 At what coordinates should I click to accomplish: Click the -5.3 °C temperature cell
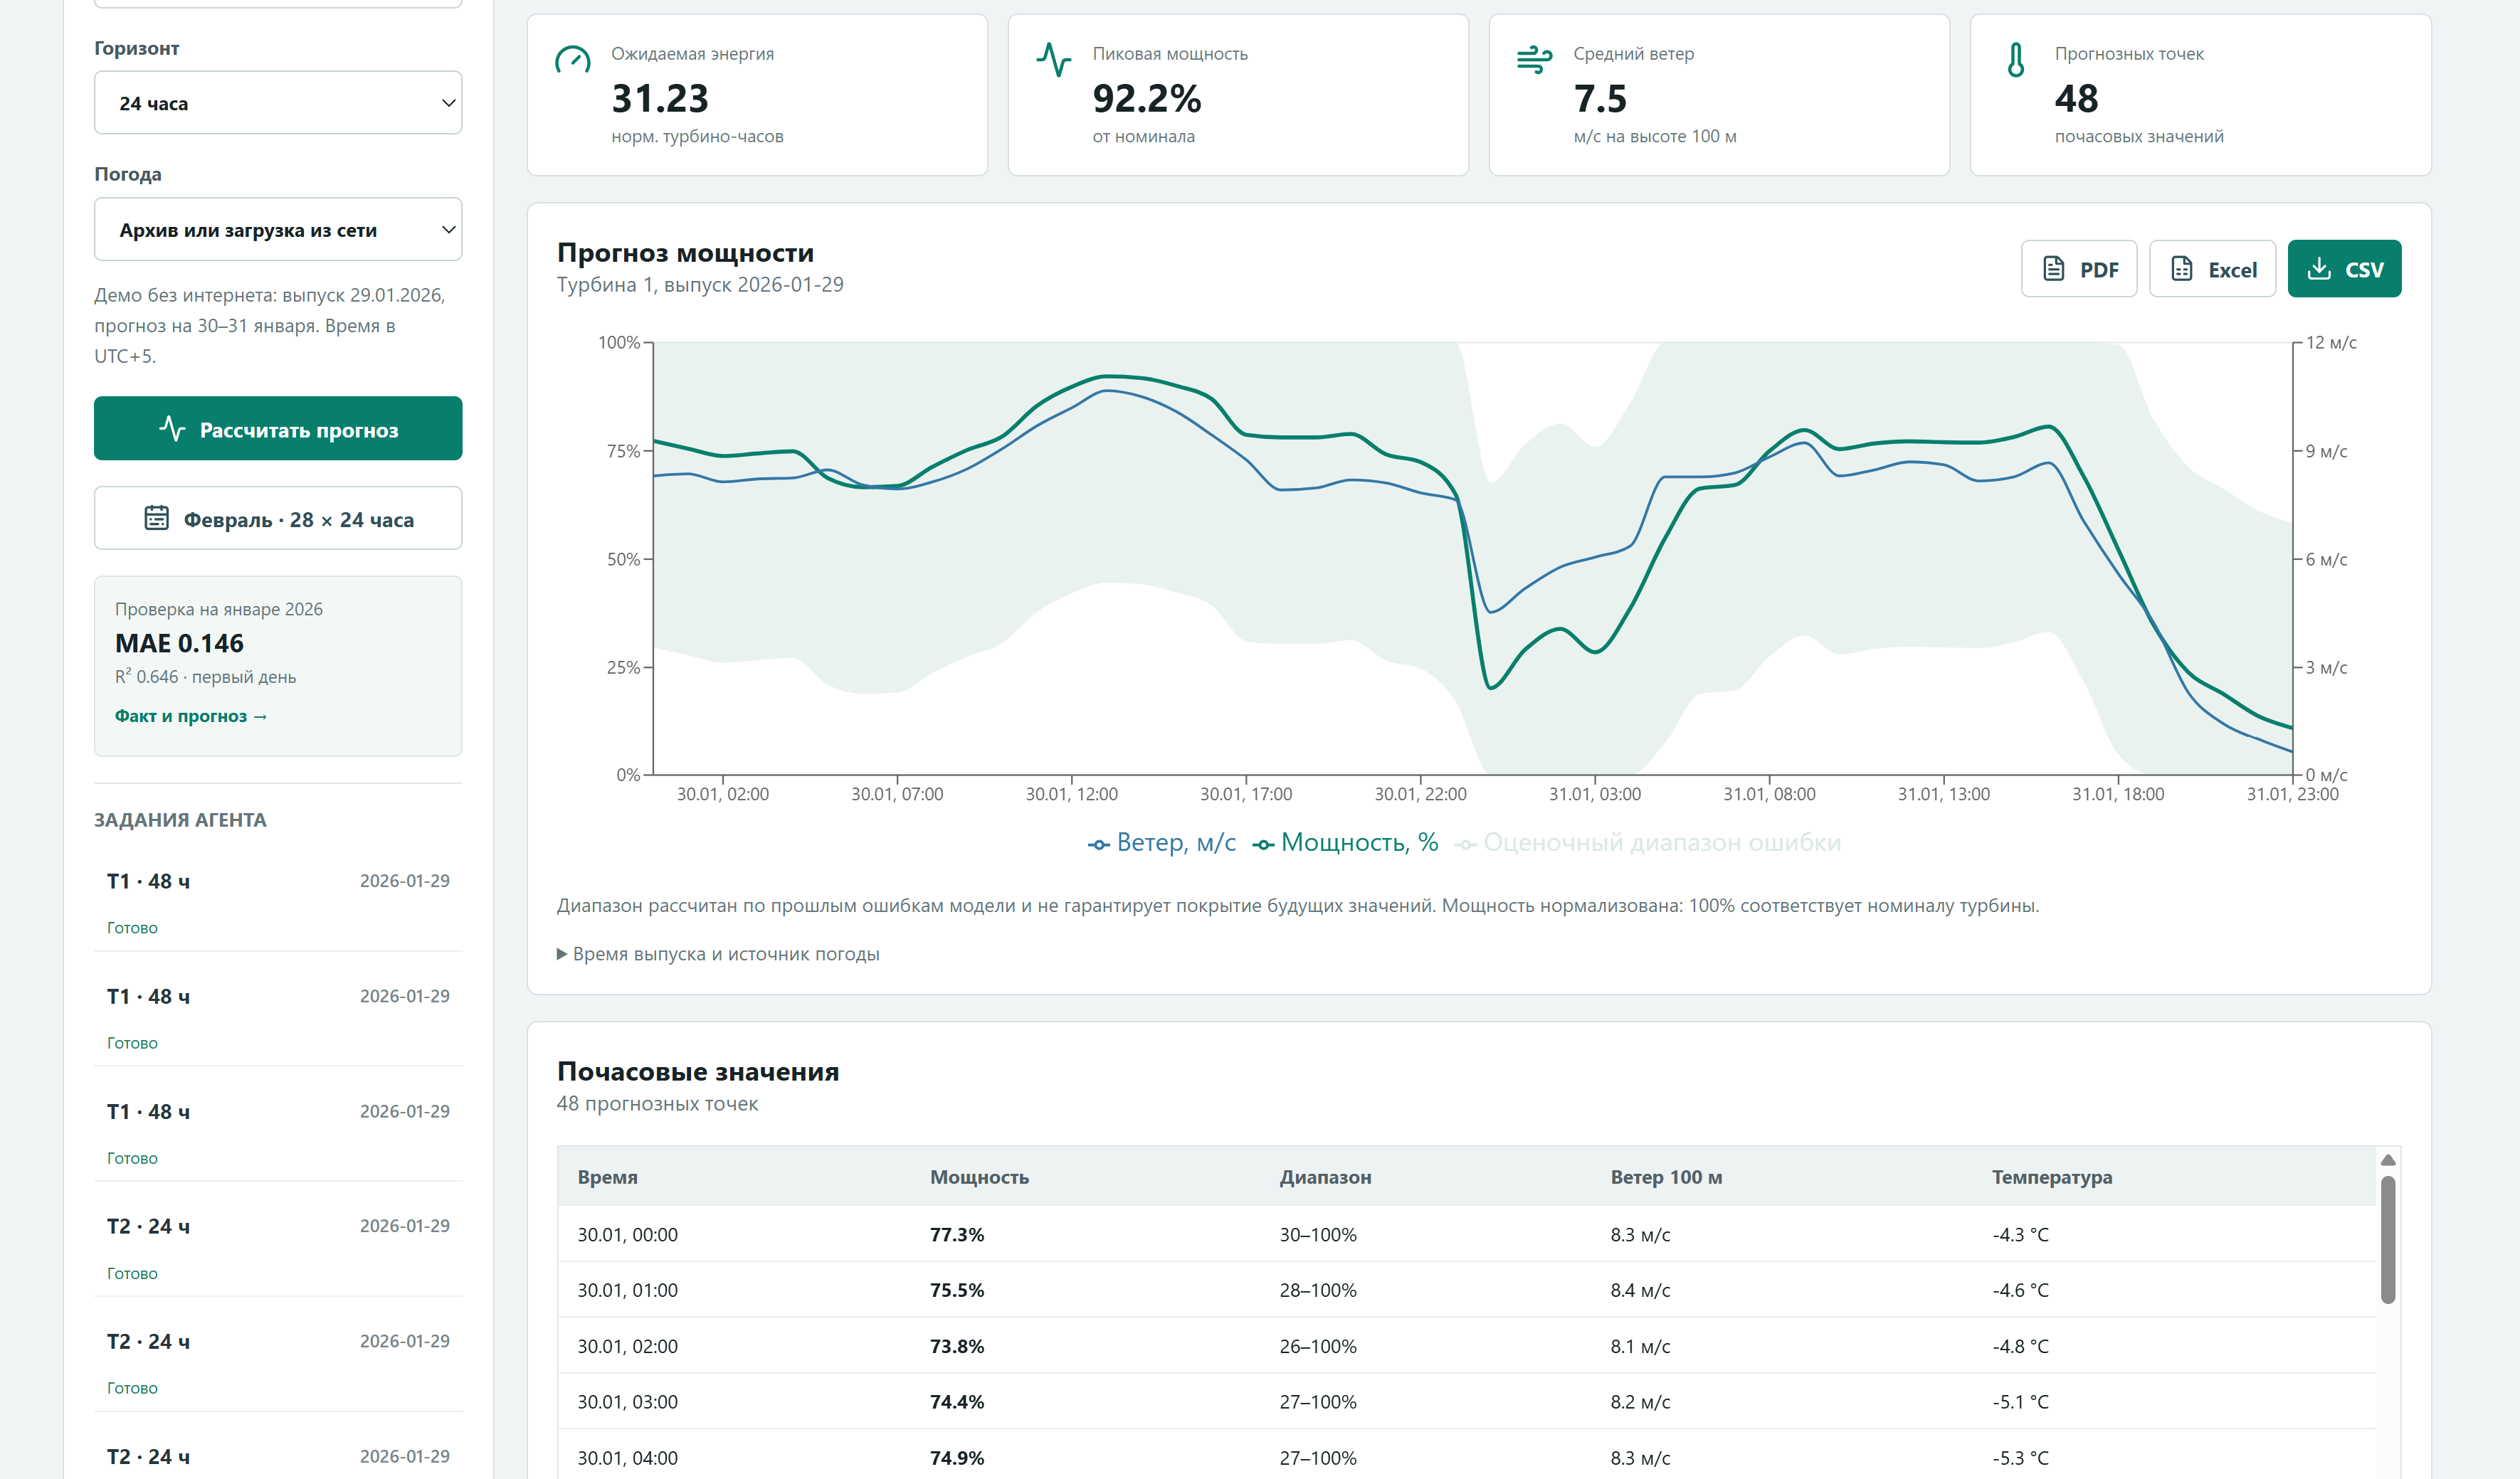2020,1457
